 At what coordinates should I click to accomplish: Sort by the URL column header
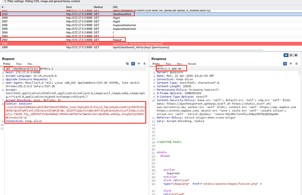click(207, 7)
